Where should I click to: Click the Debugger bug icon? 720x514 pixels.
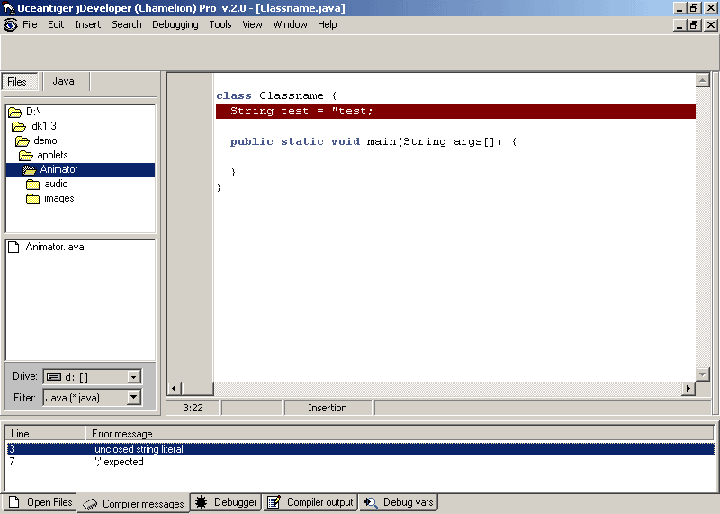coord(201,502)
